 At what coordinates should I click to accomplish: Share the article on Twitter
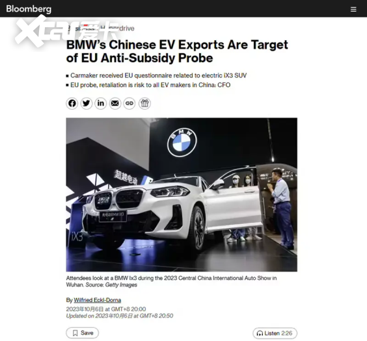coord(87,103)
